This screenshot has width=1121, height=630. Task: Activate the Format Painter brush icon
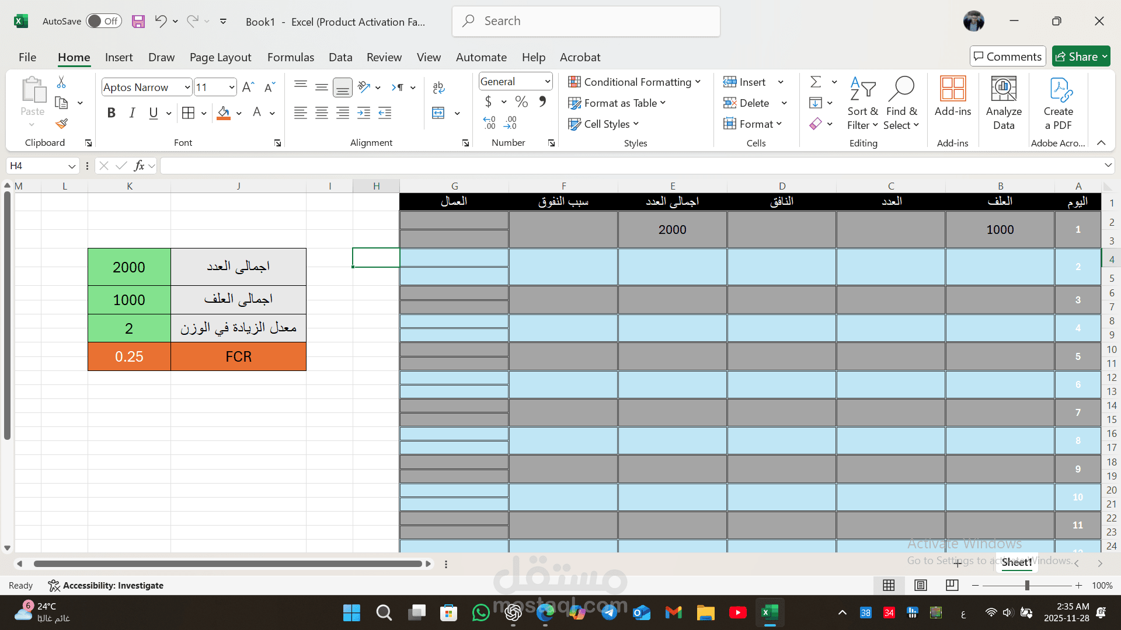click(x=61, y=124)
